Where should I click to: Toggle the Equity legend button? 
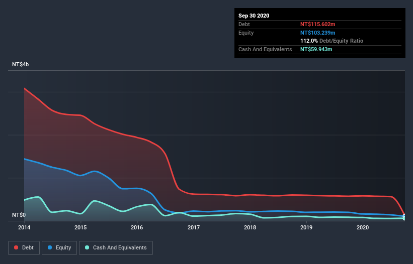click(x=59, y=248)
